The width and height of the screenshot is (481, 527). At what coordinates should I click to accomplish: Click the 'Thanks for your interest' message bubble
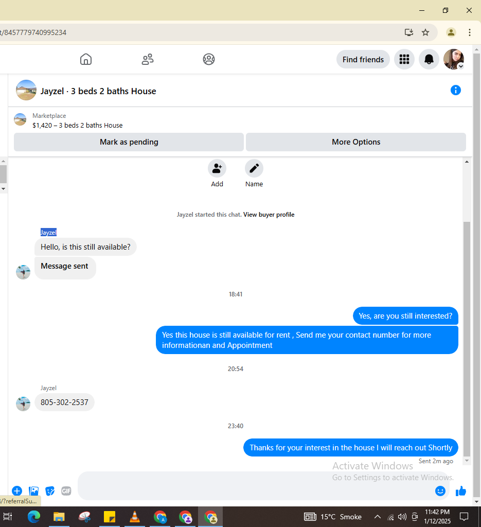(351, 448)
